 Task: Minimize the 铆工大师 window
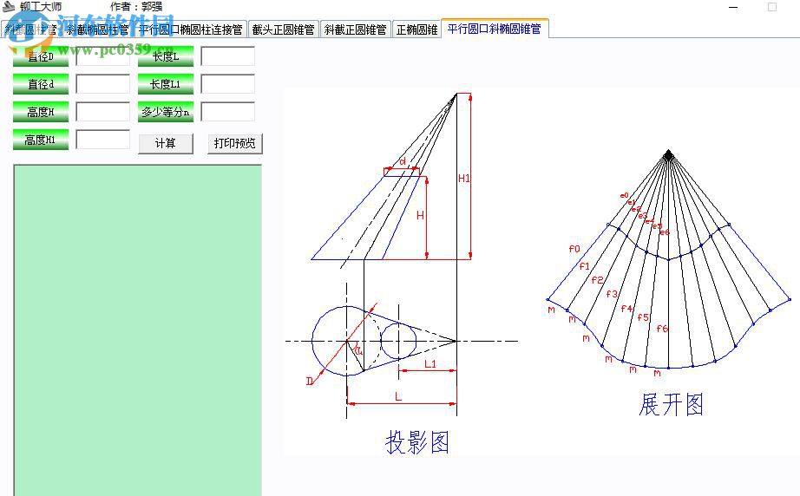pos(733,7)
